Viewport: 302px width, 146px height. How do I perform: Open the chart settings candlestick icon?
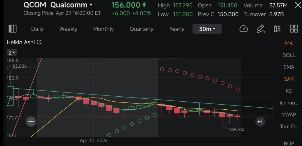[277, 29]
